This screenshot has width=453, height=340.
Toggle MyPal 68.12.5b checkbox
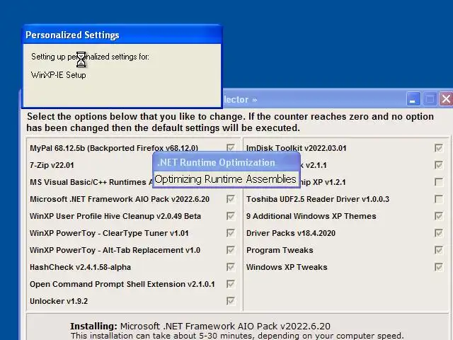(231, 148)
